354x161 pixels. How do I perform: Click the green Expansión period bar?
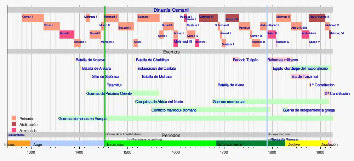[x=159, y=144]
